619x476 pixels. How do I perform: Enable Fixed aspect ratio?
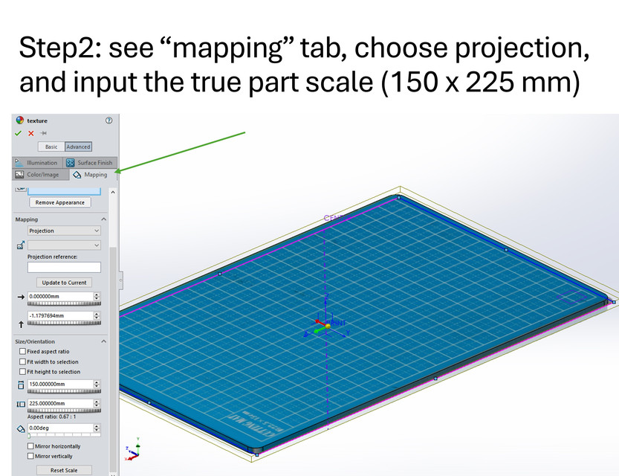[x=22, y=351]
